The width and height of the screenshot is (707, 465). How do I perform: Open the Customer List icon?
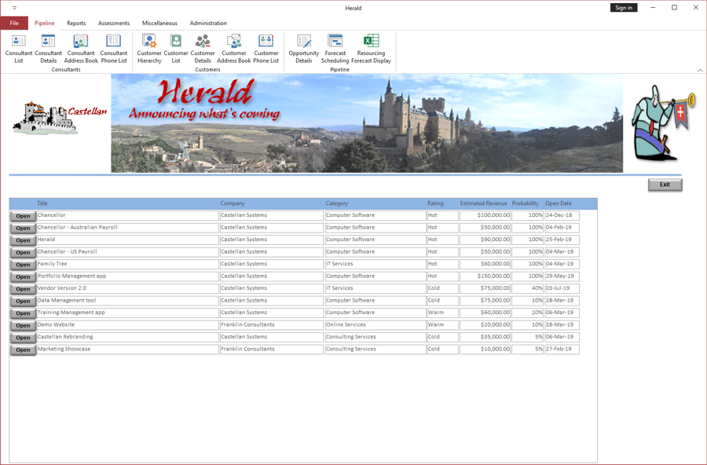pyautogui.click(x=176, y=49)
